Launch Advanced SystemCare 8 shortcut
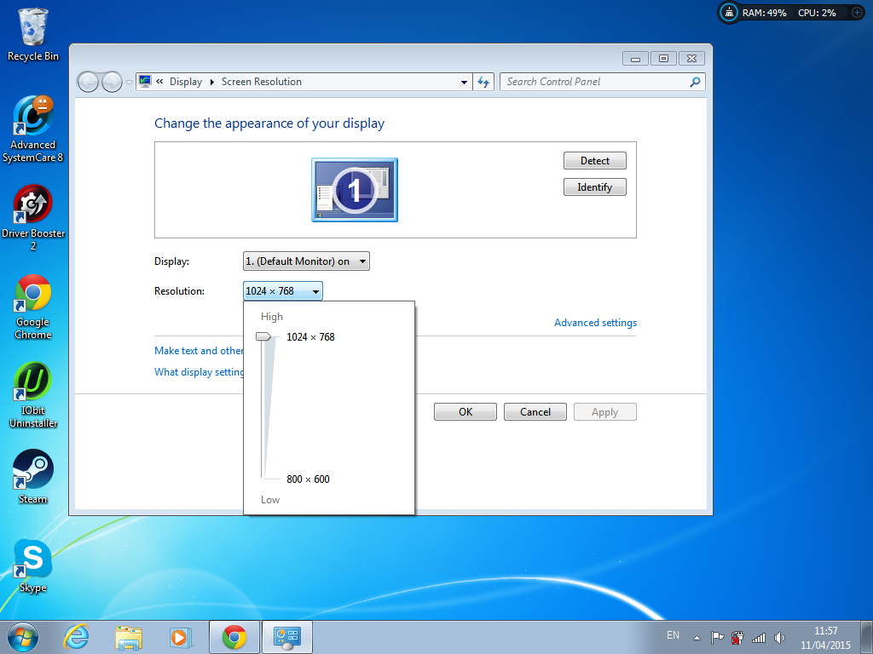This screenshot has height=654, width=873. coord(33,129)
